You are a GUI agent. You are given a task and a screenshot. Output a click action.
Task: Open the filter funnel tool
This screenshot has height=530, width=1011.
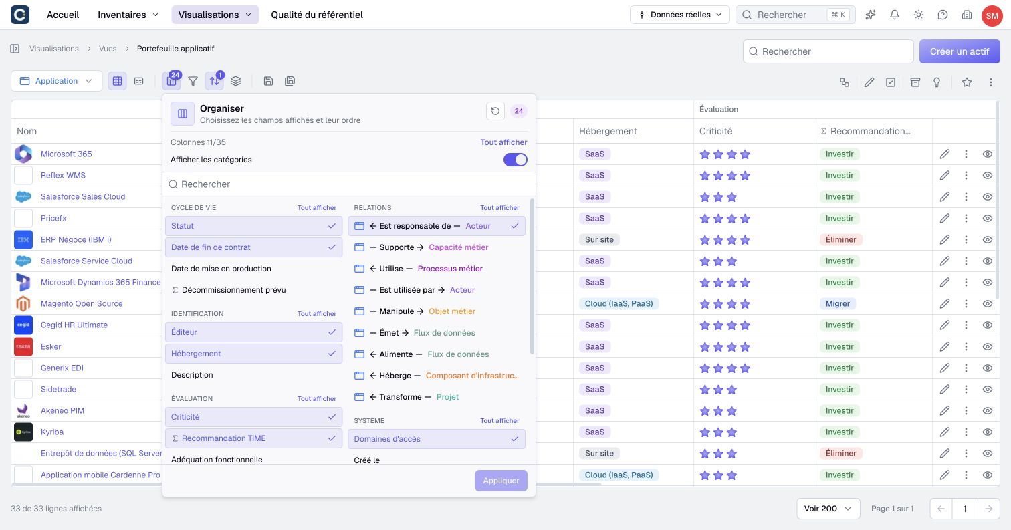(x=193, y=81)
